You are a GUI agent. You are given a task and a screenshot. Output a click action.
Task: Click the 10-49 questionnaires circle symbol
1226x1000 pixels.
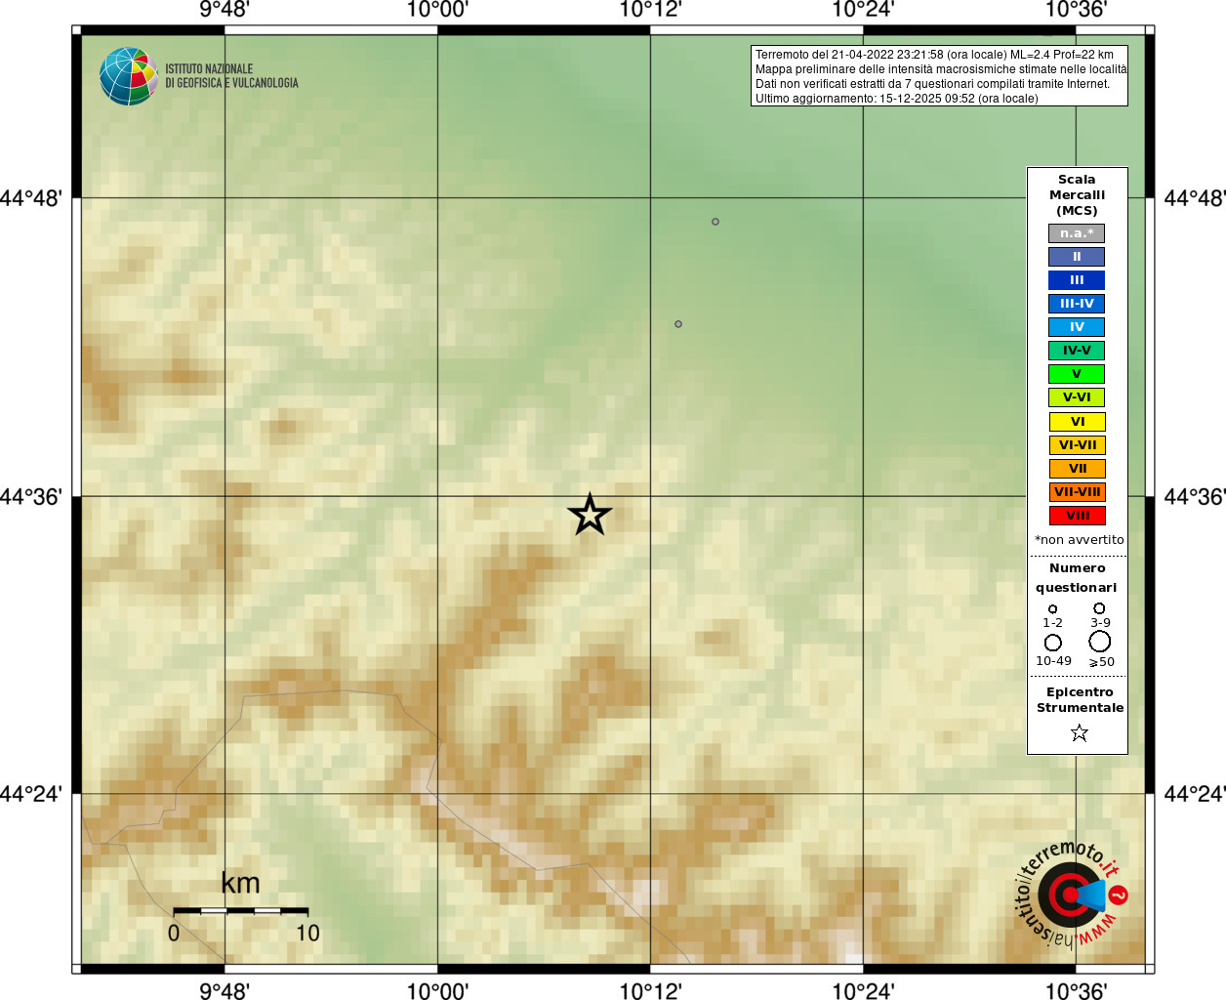pyautogui.click(x=1053, y=643)
